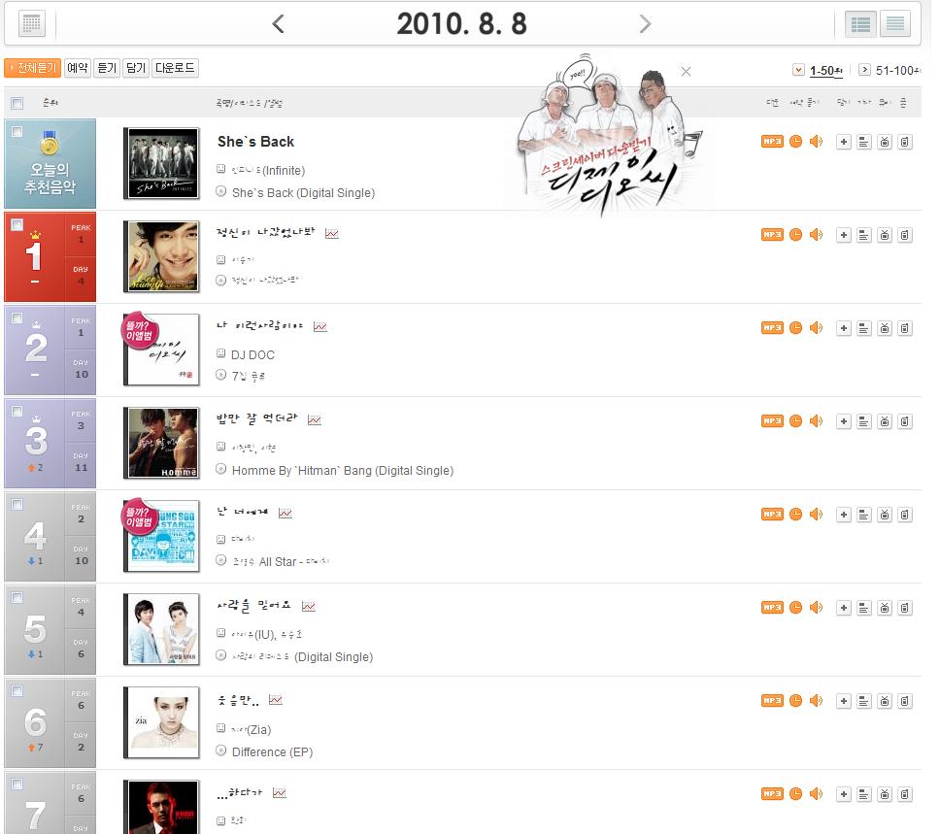This screenshot has height=834, width=940.
Task: Tick the checkbox for the rank 6 song
Action: [17, 690]
